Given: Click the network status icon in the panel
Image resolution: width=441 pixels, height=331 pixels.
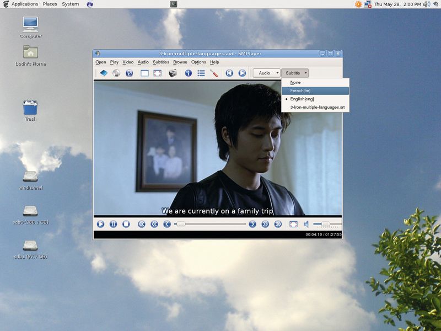Looking at the screenshot, I should (x=368, y=4).
